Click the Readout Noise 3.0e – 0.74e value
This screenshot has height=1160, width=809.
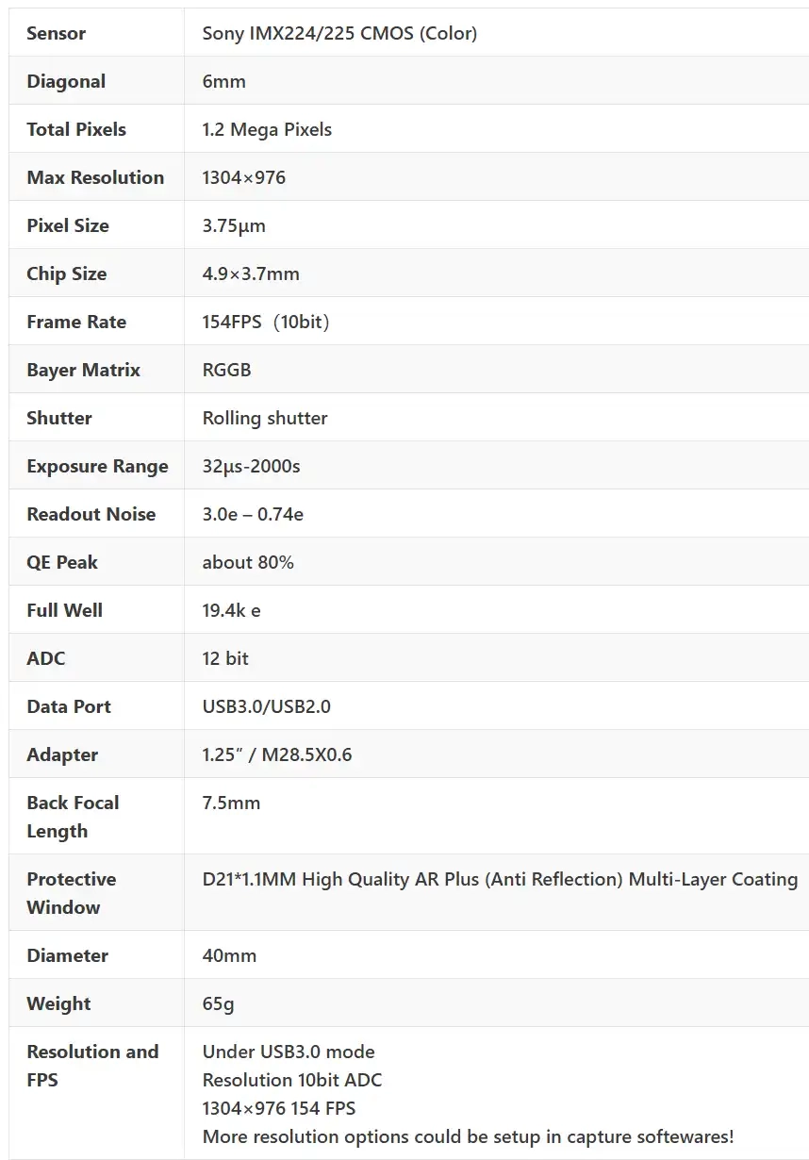[x=253, y=515]
